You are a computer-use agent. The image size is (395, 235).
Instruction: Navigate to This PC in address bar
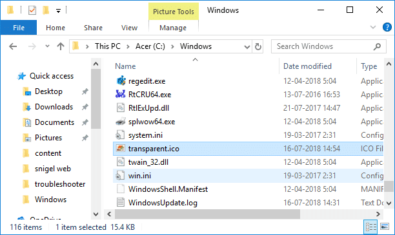(x=108, y=46)
